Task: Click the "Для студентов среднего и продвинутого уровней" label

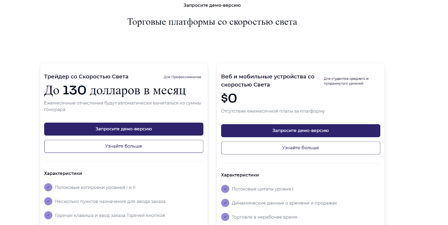Action: 346,81
